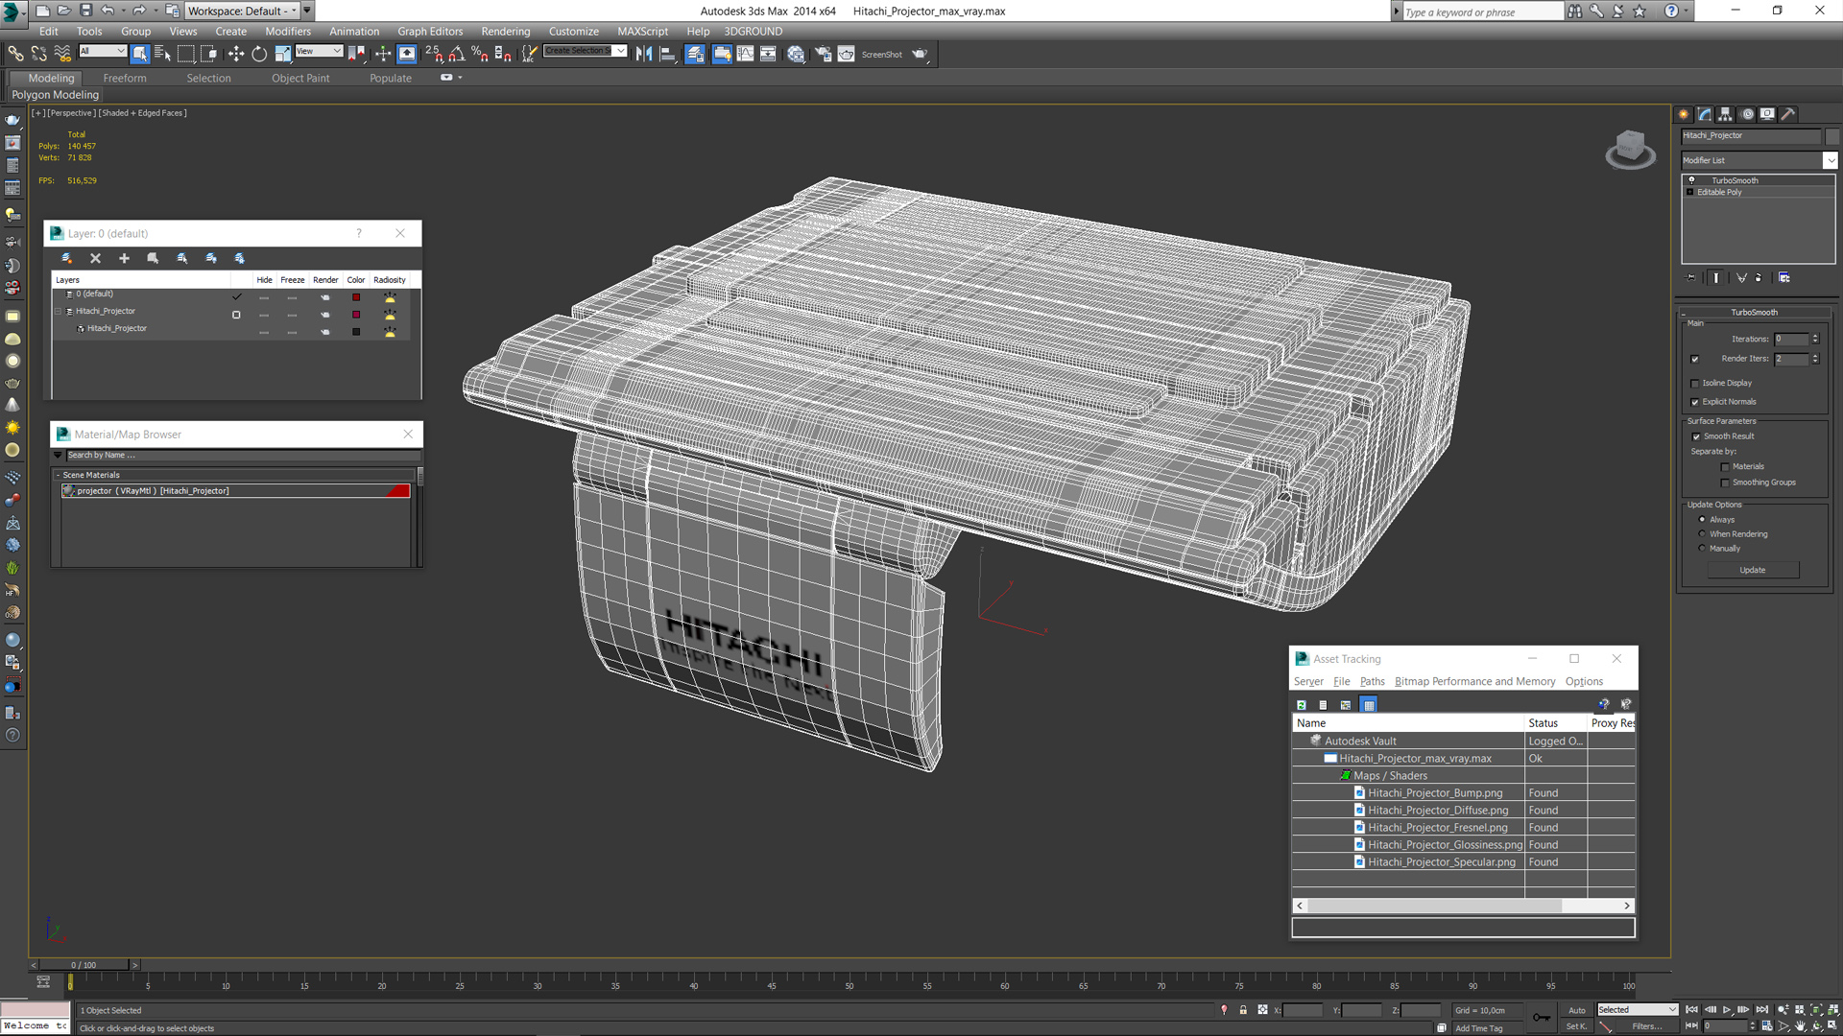Viewport: 1843px width, 1036px height.
Task: Enable Separate by Smoothing Groups checkbox
Action: (1725, 483)
